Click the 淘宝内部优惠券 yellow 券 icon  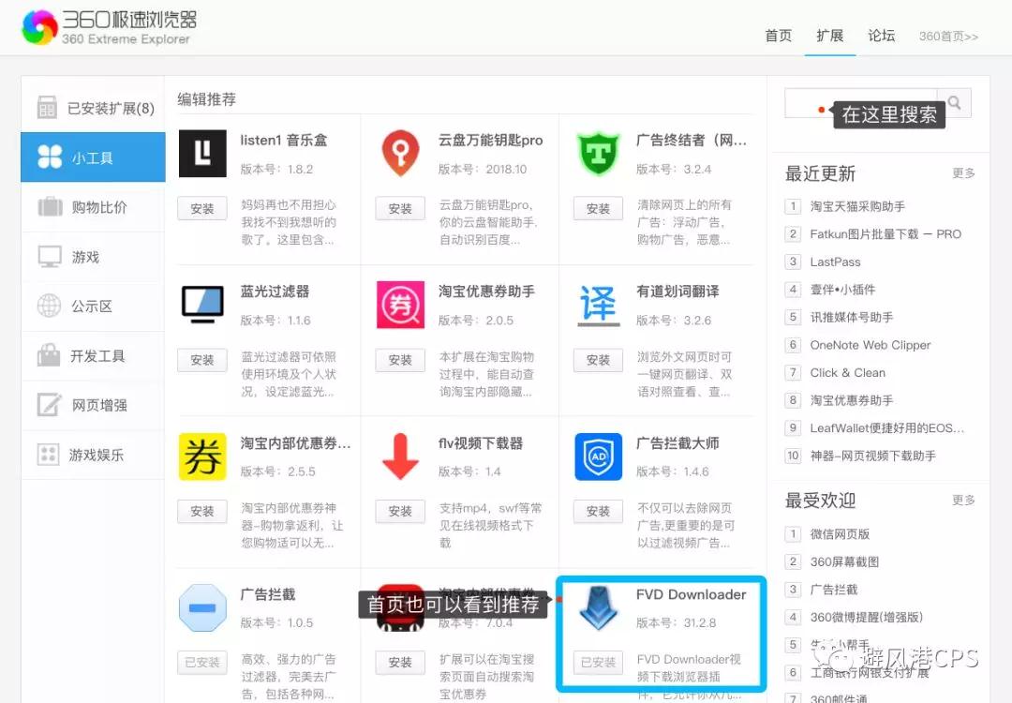pyautogui.click(x=202, y=456)
